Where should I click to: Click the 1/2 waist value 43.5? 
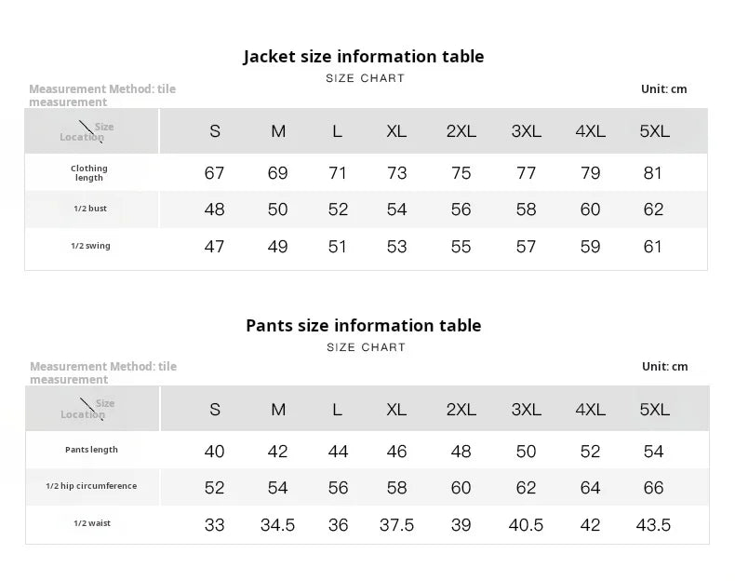coord(653,525)
